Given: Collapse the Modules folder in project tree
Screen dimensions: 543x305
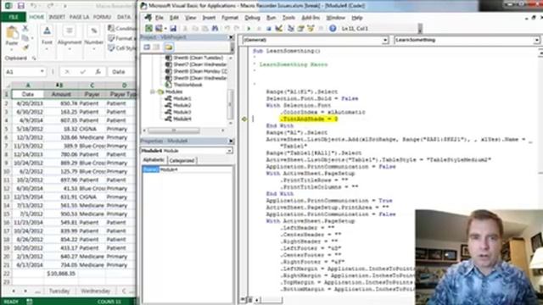Looking at the screenshot, I should 153,91.
